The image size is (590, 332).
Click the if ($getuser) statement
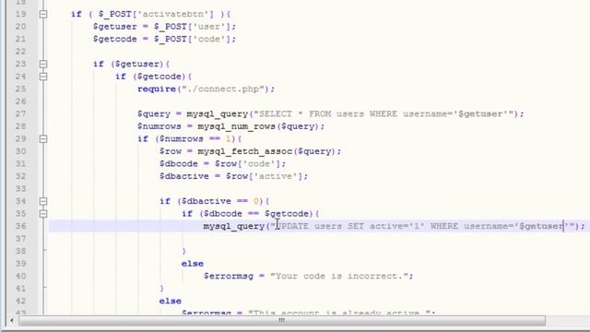(x=131, y=64)
